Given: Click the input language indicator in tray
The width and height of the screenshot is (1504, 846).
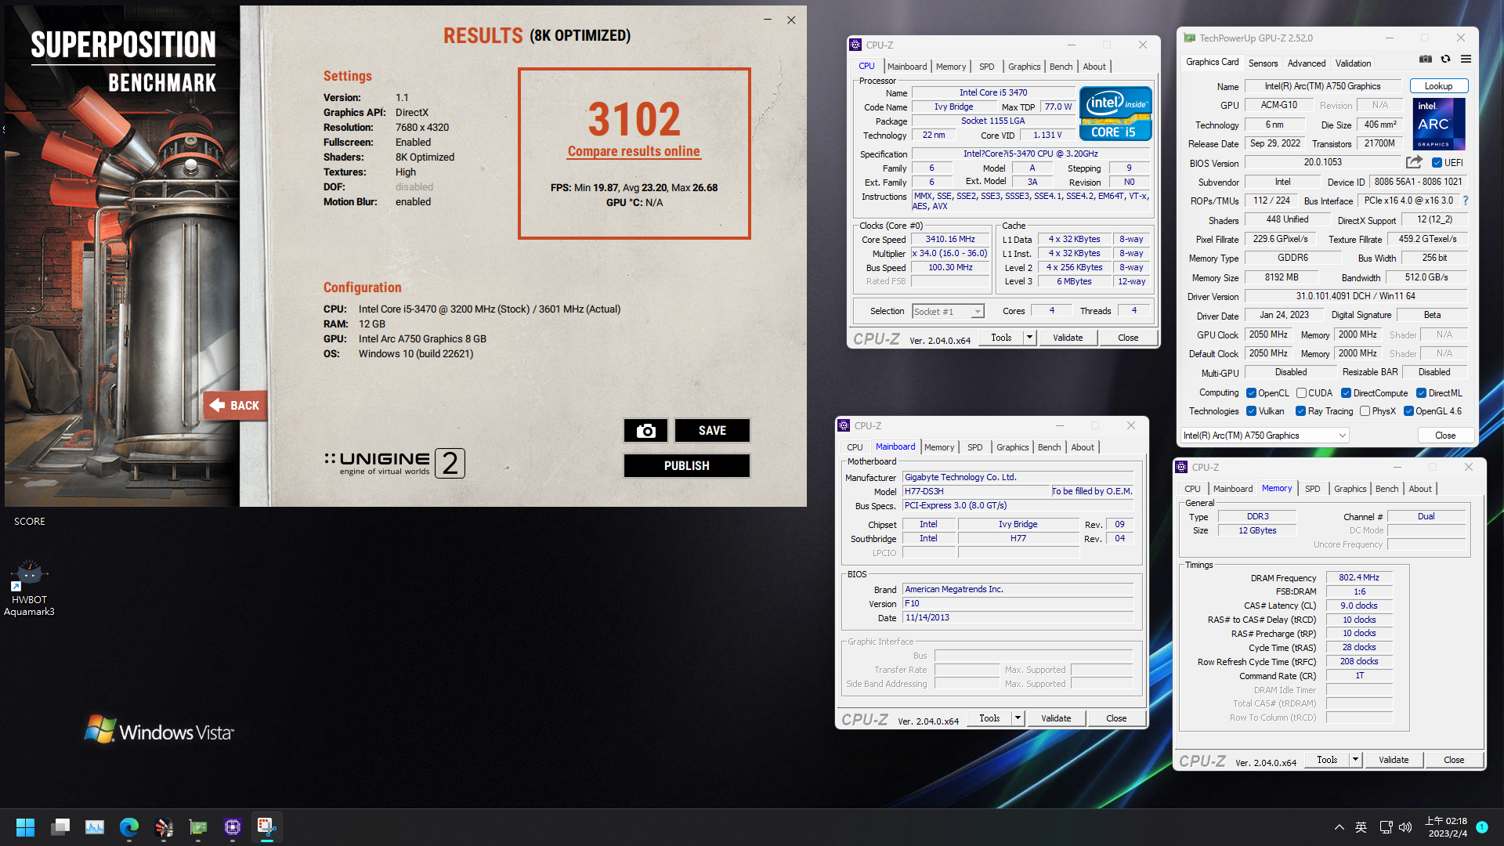Looking at the screenshot, I should [1361, 827].
